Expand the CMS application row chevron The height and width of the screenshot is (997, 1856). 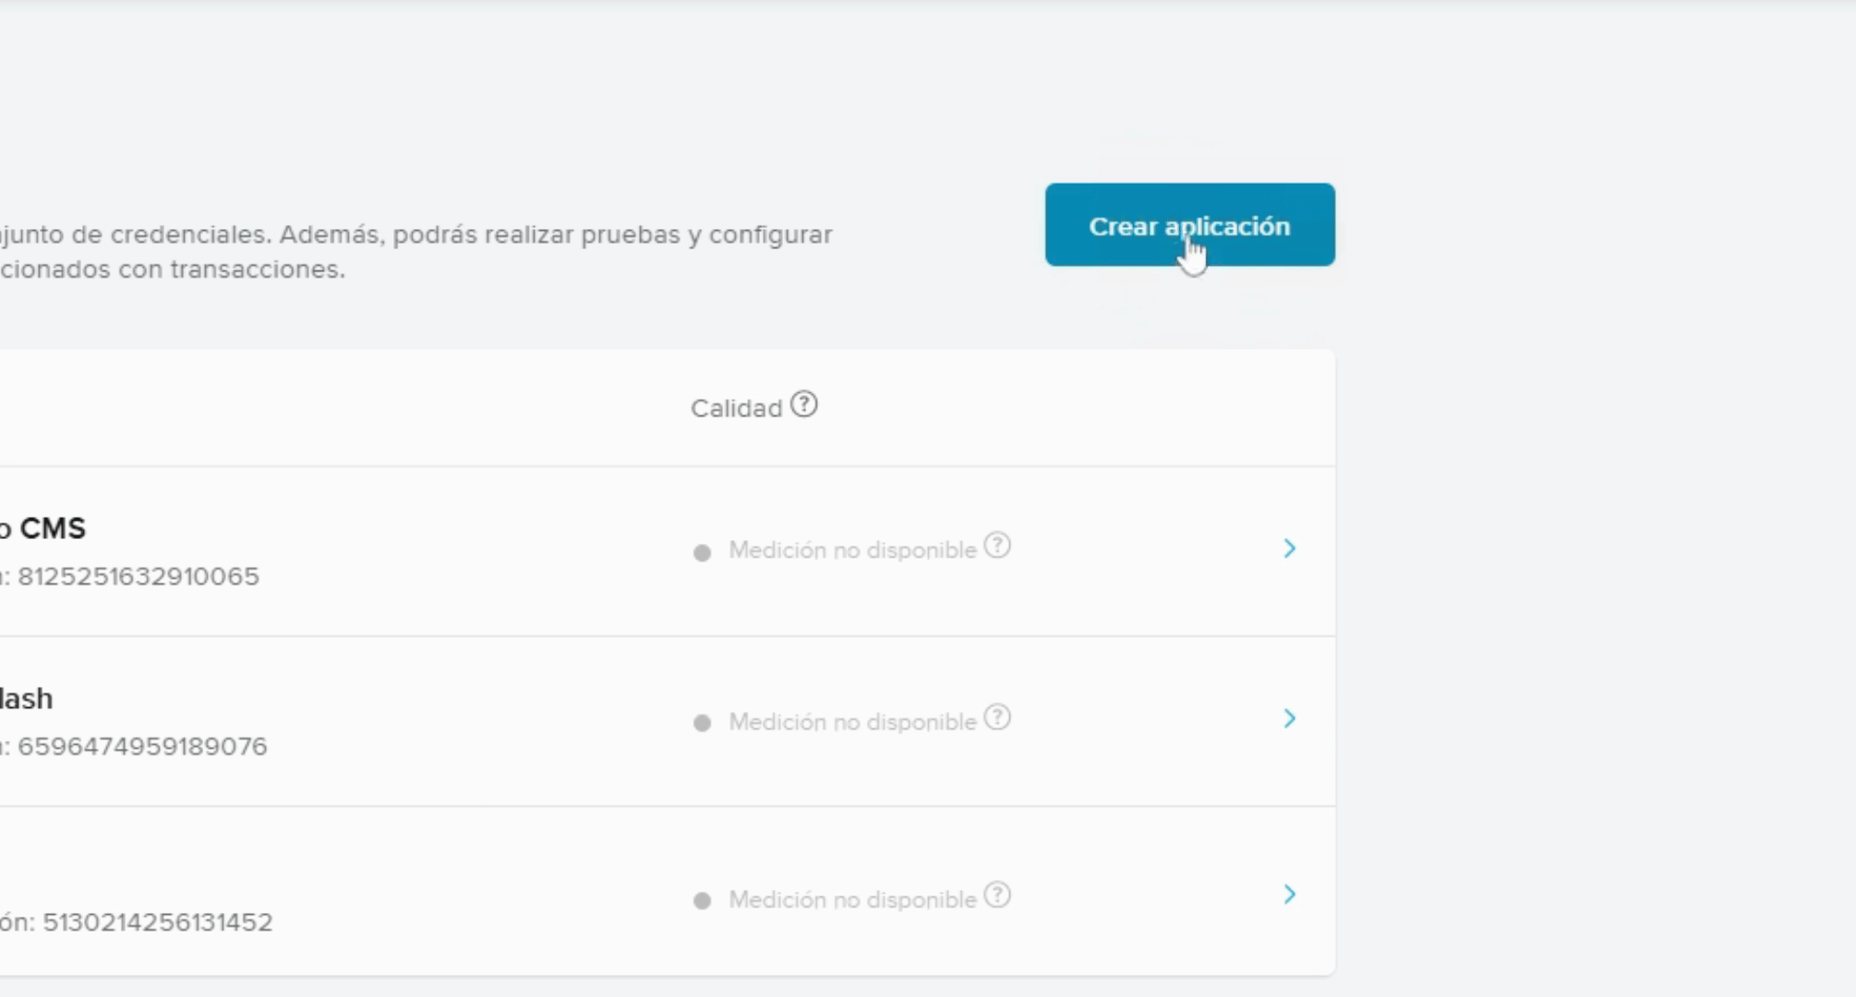point(1289,548)
